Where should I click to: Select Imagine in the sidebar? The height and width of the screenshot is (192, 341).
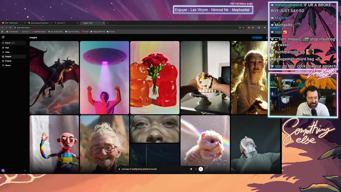click(x=13, y=57)
